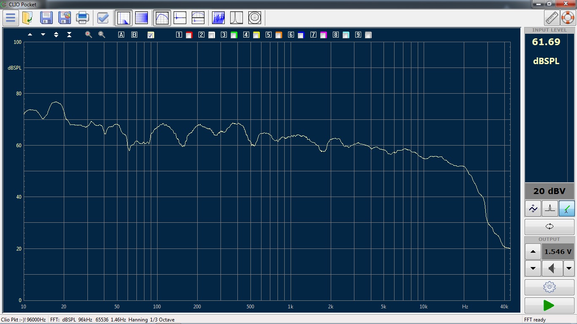The width and height of the screenshot is (577, 324).
Task: Show the frequency response curve view
Action: pyautogui.click(x=162, y=18)
